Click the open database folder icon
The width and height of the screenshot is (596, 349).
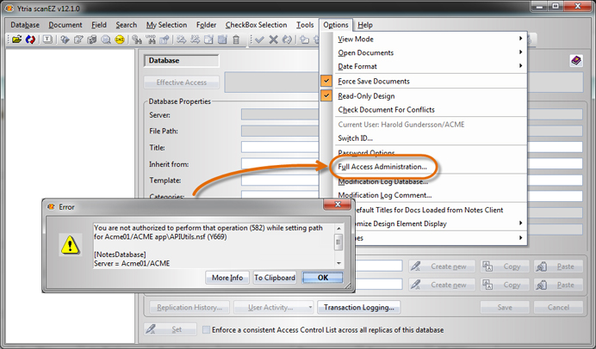click(16, 39)
